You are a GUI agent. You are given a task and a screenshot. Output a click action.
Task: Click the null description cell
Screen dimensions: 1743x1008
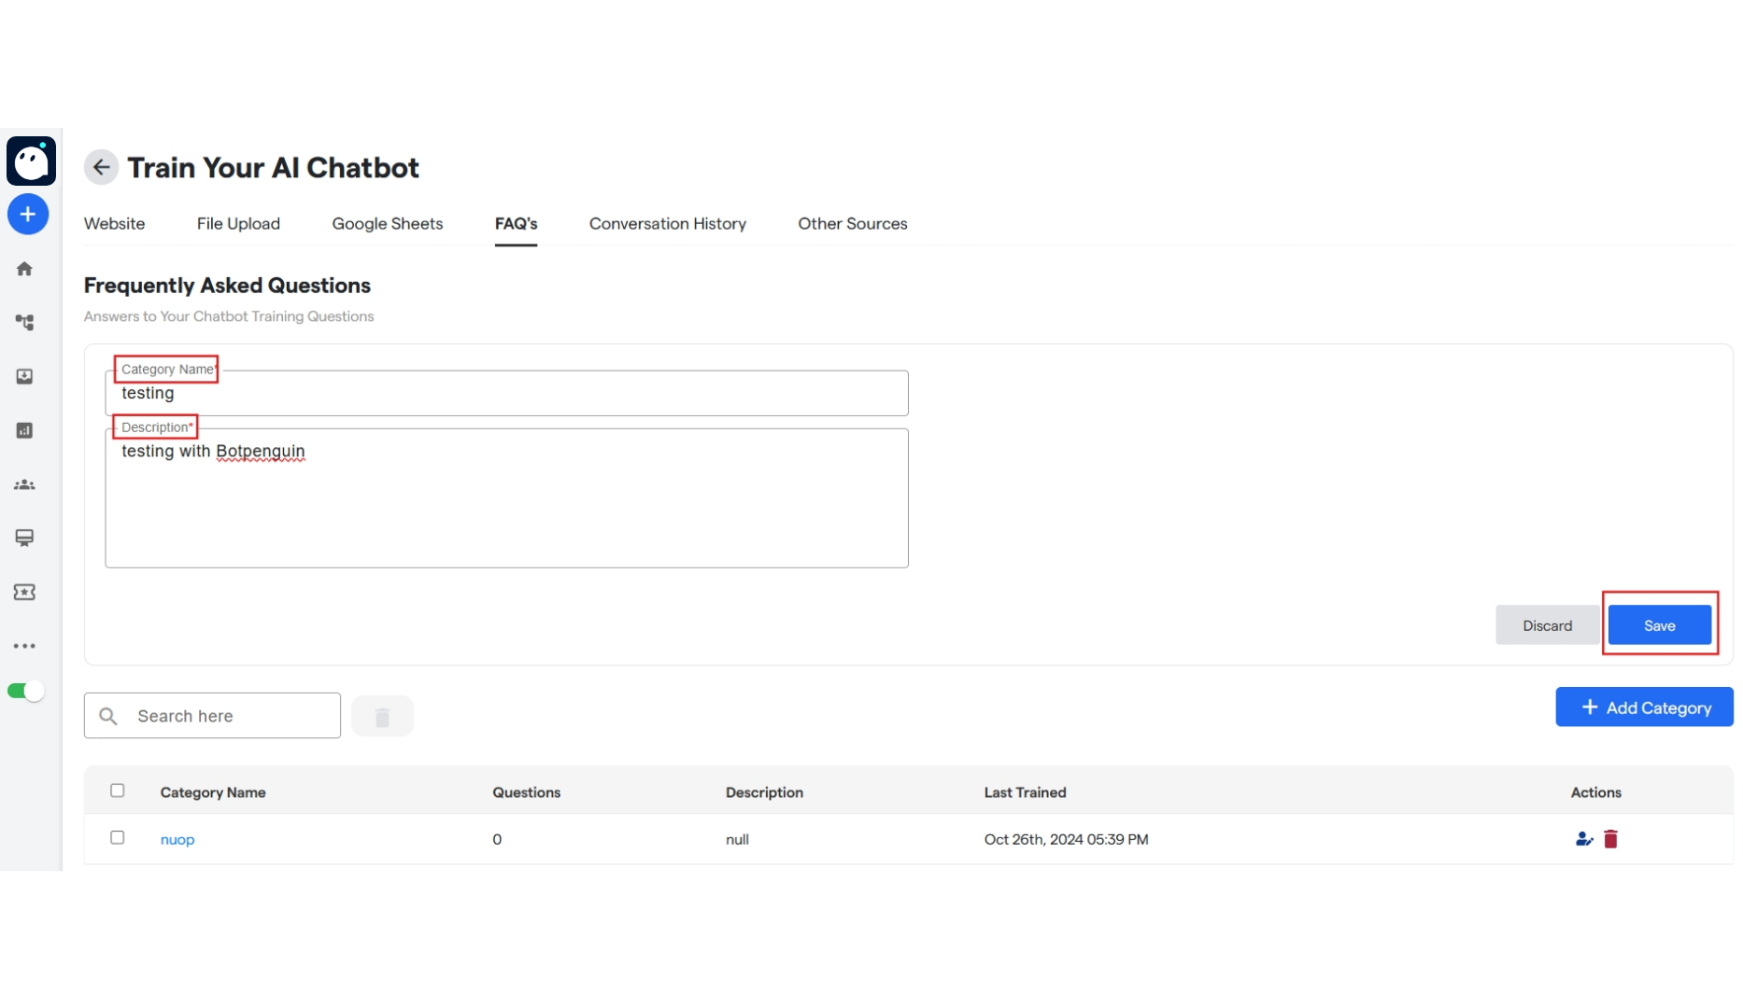click(737, 839)
